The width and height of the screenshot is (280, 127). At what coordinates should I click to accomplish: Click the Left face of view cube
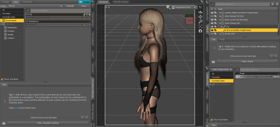coord(189,20)
